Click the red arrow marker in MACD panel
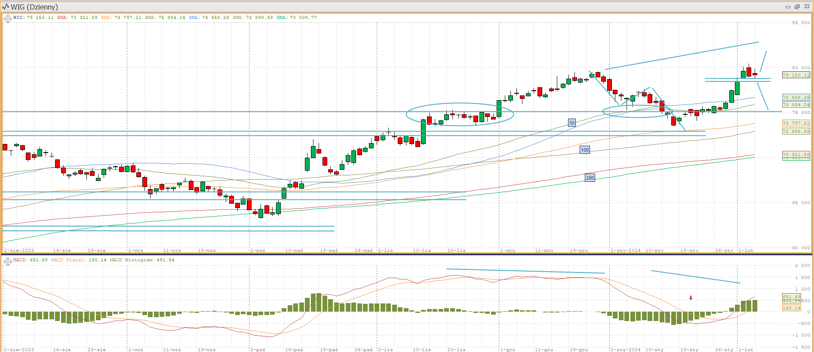Image resolution: width=814 pixels, height=352 pixels. [691, 298]
